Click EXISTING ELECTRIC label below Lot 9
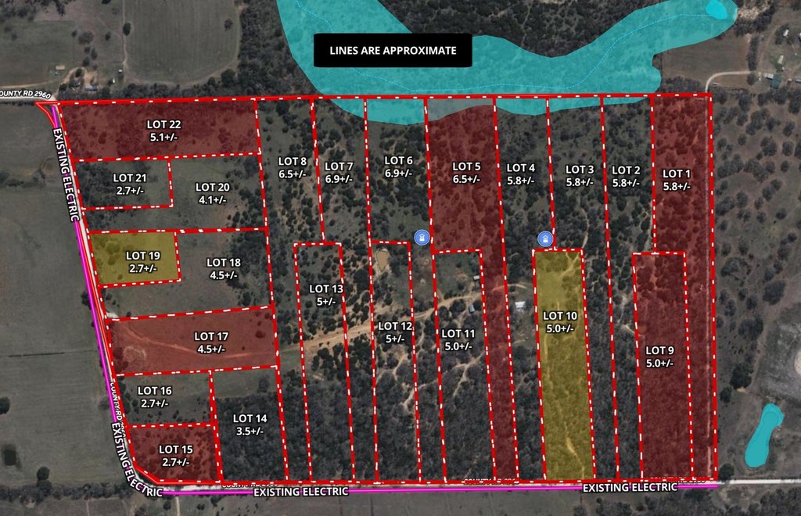The height and width of the screenshot is (516, 801). [630, 487]
